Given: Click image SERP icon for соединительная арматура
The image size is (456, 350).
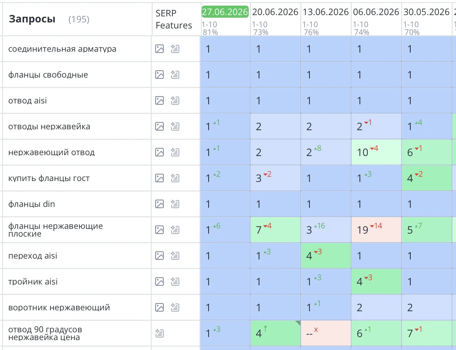Looking at the screenshot, I should (x=159, y=49).
